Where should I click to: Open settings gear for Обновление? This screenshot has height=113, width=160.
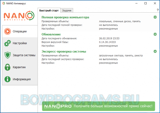155,34
